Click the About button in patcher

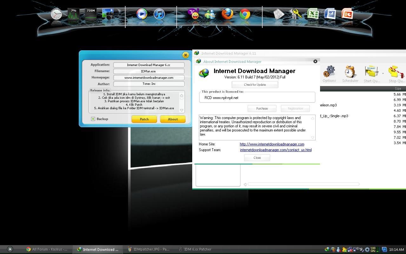point(173,119)
